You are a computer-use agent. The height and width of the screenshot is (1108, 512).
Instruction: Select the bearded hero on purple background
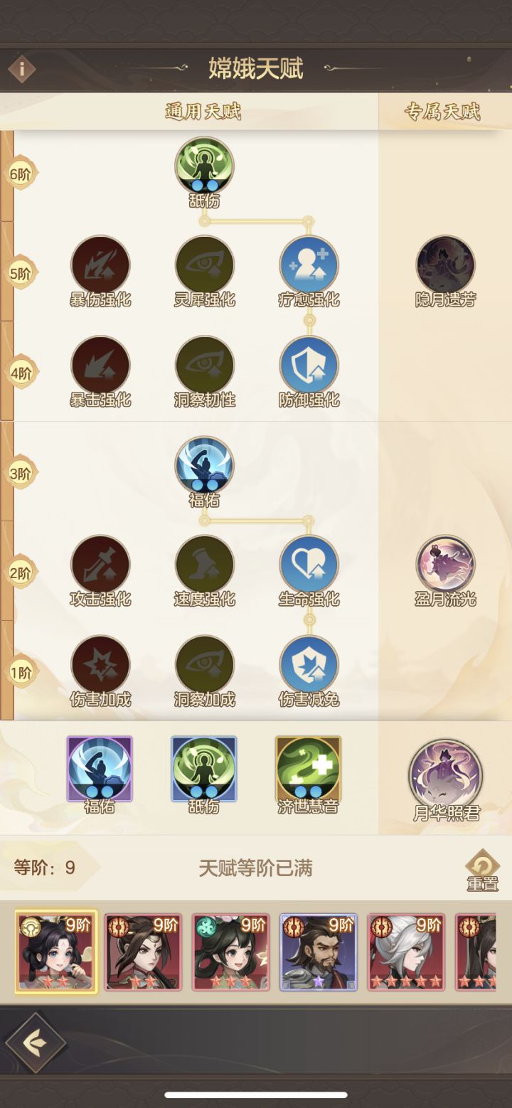(319, 952)
